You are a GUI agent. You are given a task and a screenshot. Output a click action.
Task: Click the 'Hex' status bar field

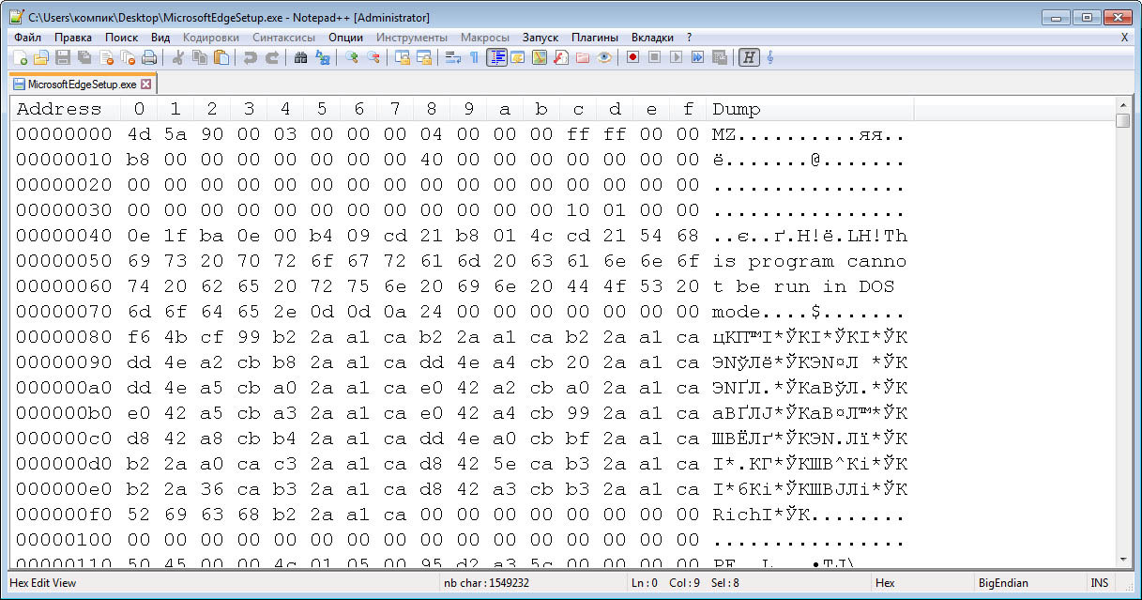(885, 583)
